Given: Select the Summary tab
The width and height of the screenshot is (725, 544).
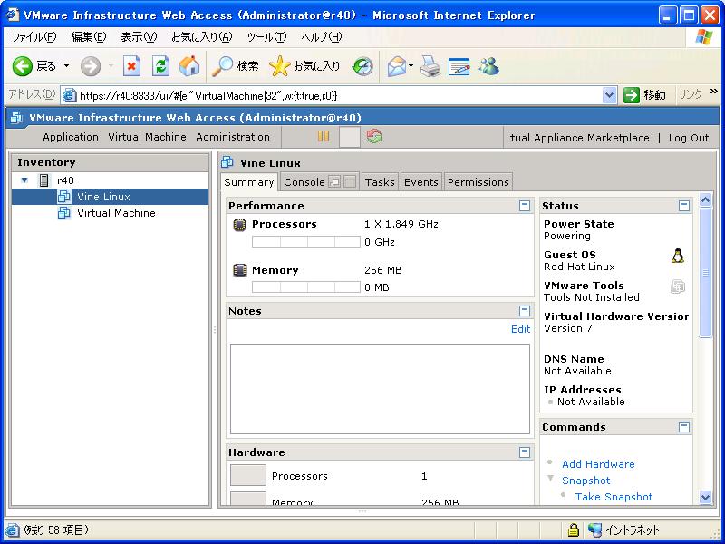Looking at the screenshot, I should (x=248, y=182).
